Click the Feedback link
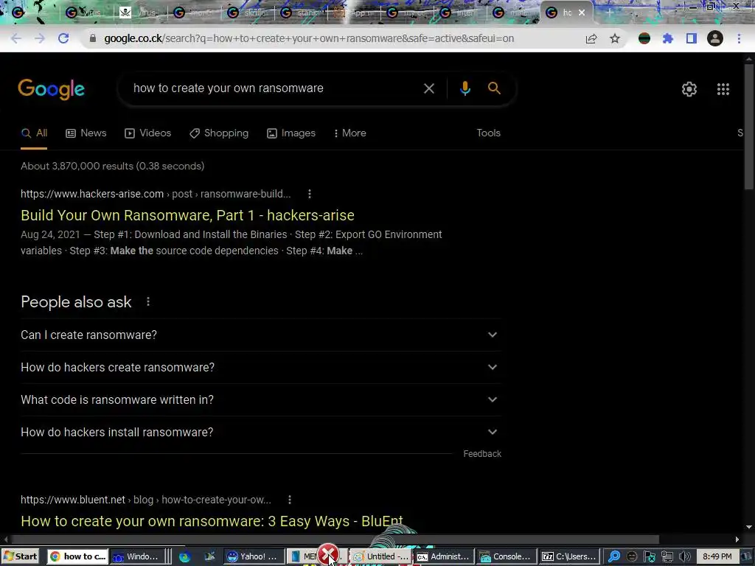The height and width of the screenshot is (566, 755). [x=482, y=454]
